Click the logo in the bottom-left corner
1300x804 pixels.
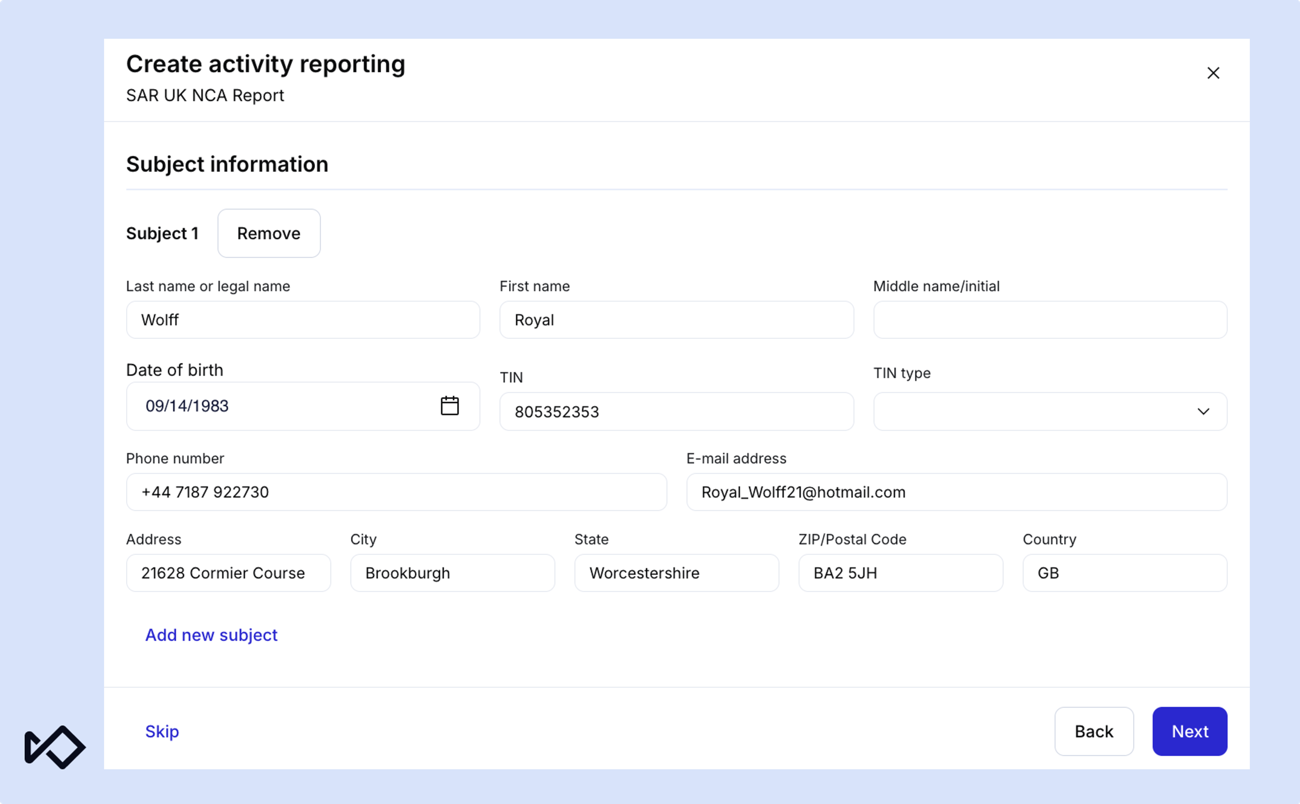click(x=55, y=747)
